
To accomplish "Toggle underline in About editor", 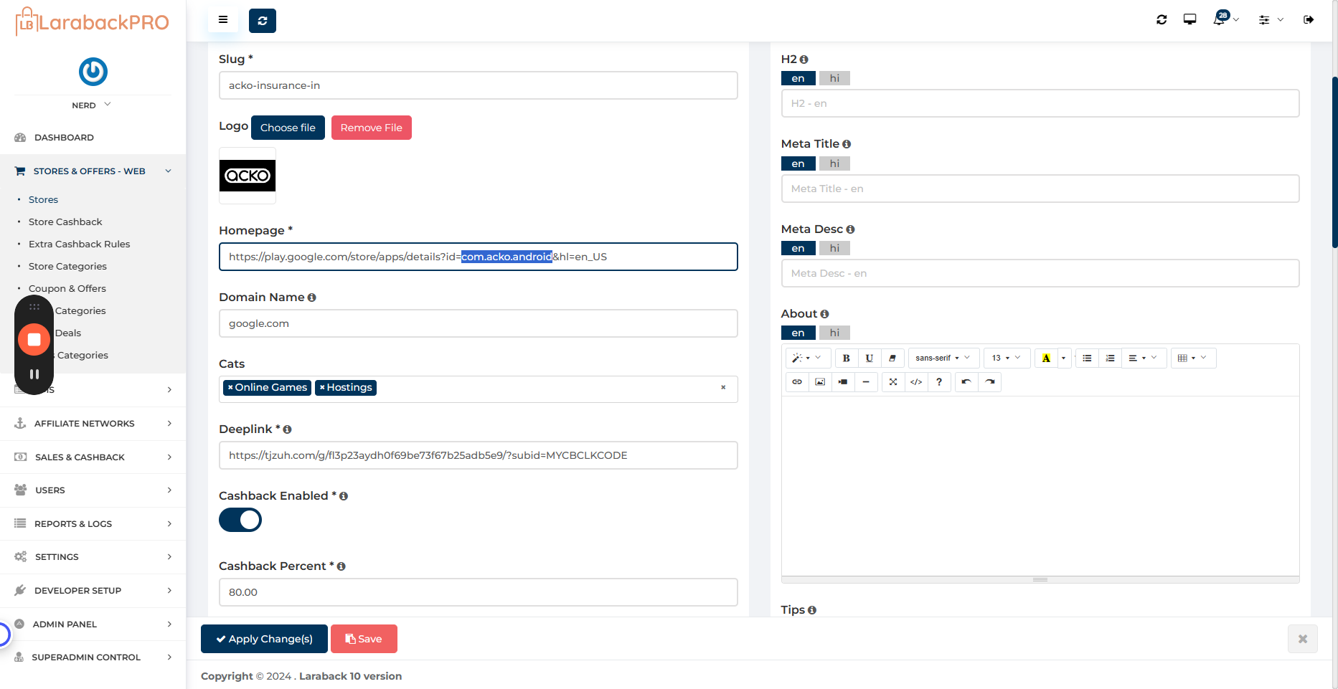I will [869, 358].
